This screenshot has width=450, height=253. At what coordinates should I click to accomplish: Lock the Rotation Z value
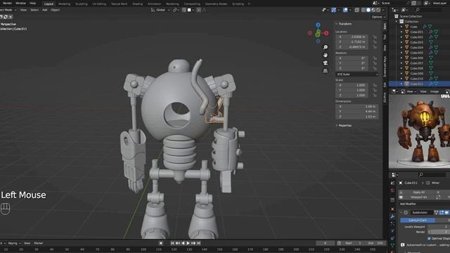pyautogui.click(x=375, y=68)
